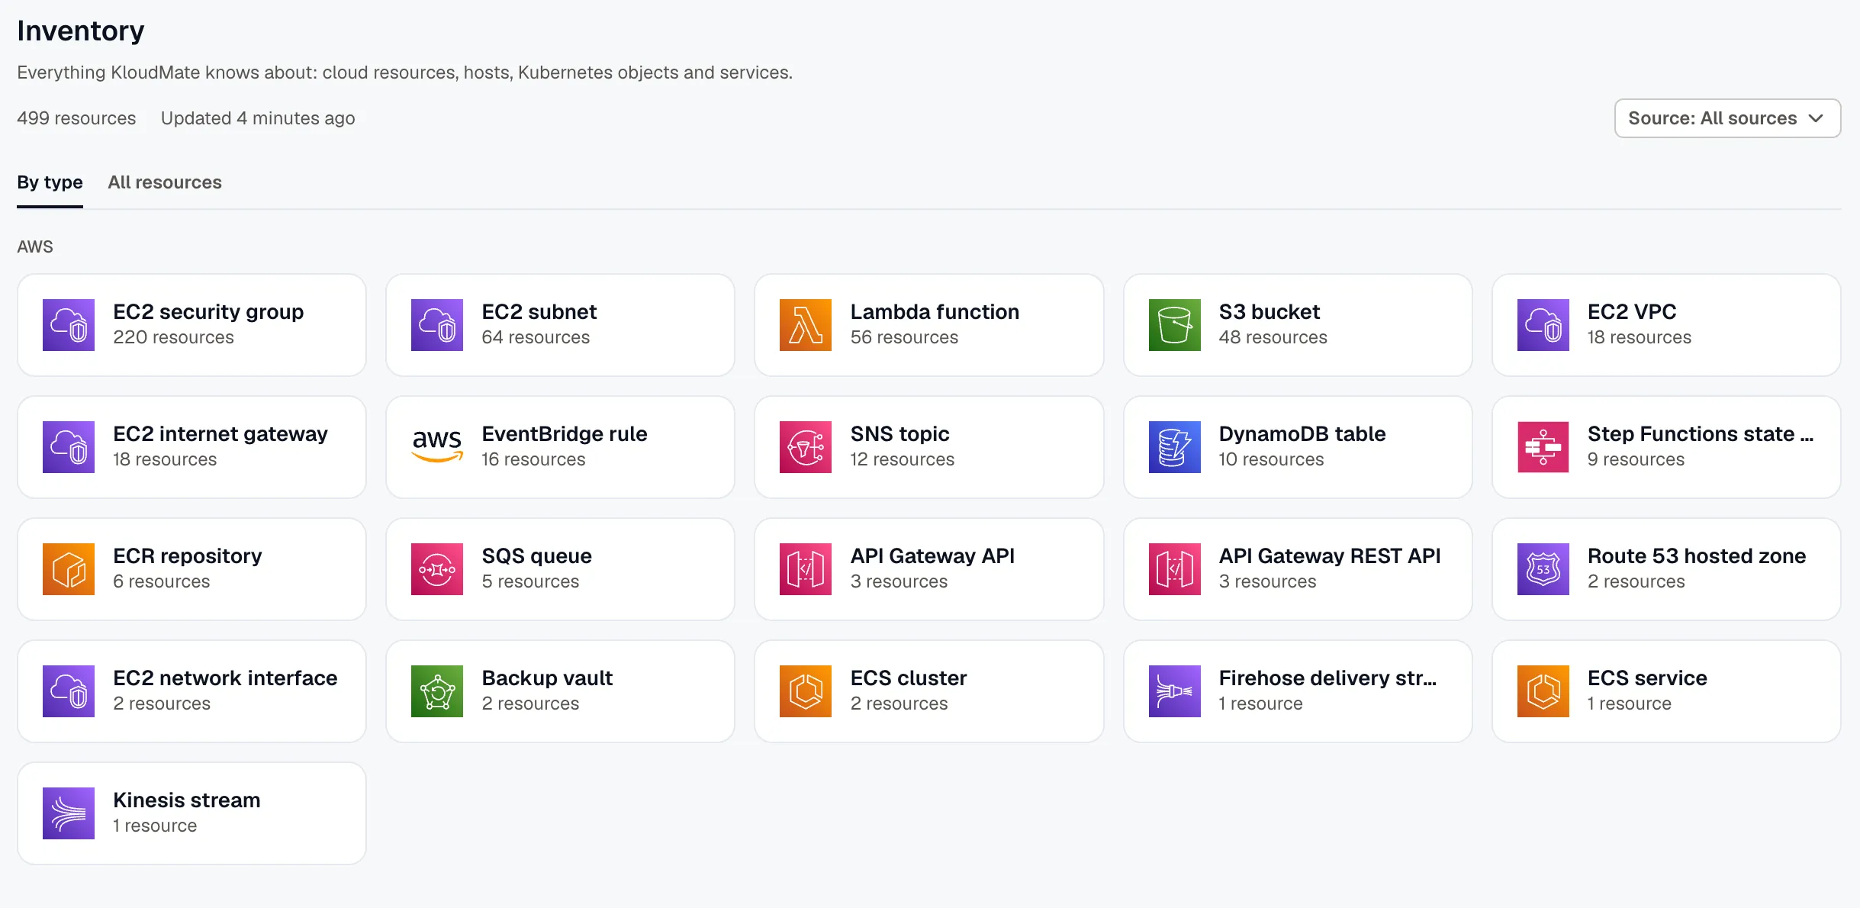Screen dimensions: 1860x908
Task: Open the Lambda function title
Action: (935, 311)
